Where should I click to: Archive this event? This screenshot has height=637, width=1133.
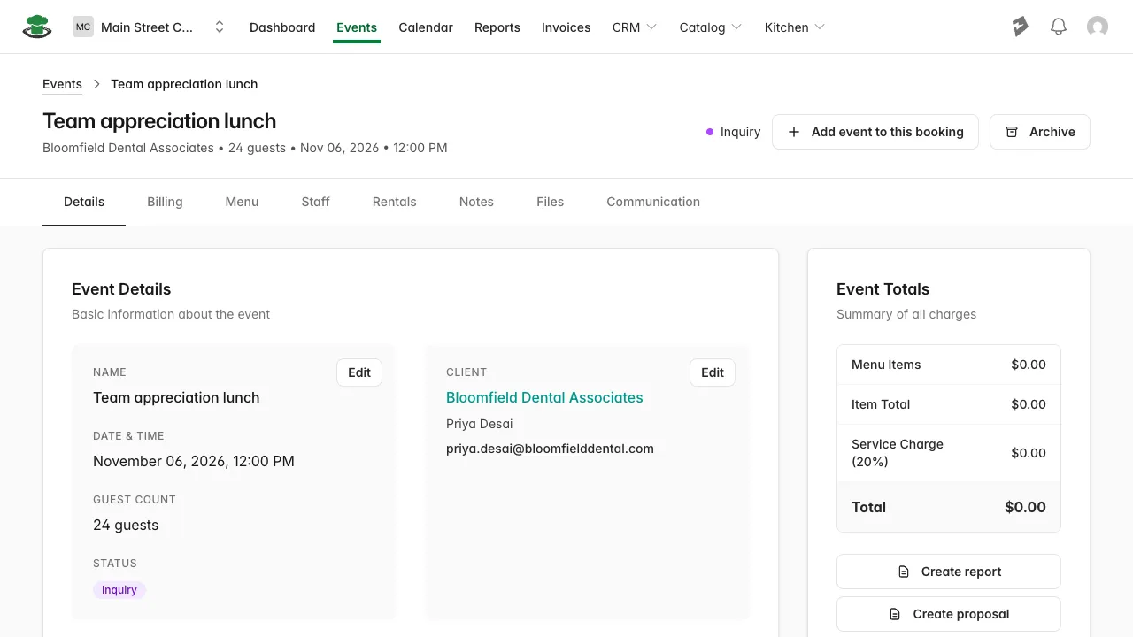(x=1040, y=132)
